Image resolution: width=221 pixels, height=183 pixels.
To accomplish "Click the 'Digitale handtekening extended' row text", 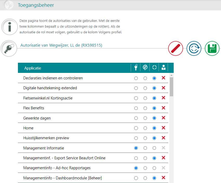I will (x=50, y=88).
